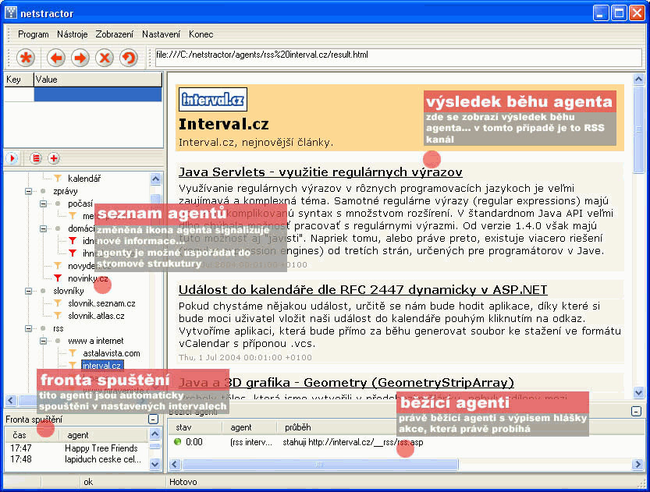Select slovnik.seznam.cz agent

(x=101, y=303)
